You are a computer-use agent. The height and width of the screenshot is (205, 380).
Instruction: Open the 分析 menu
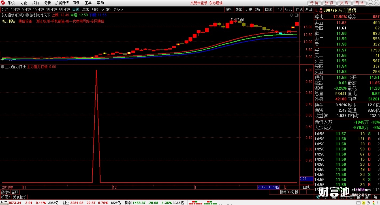click(x=48, y=3)
